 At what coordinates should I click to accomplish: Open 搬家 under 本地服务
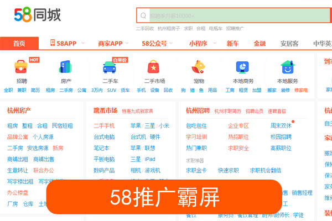(272, 90)
